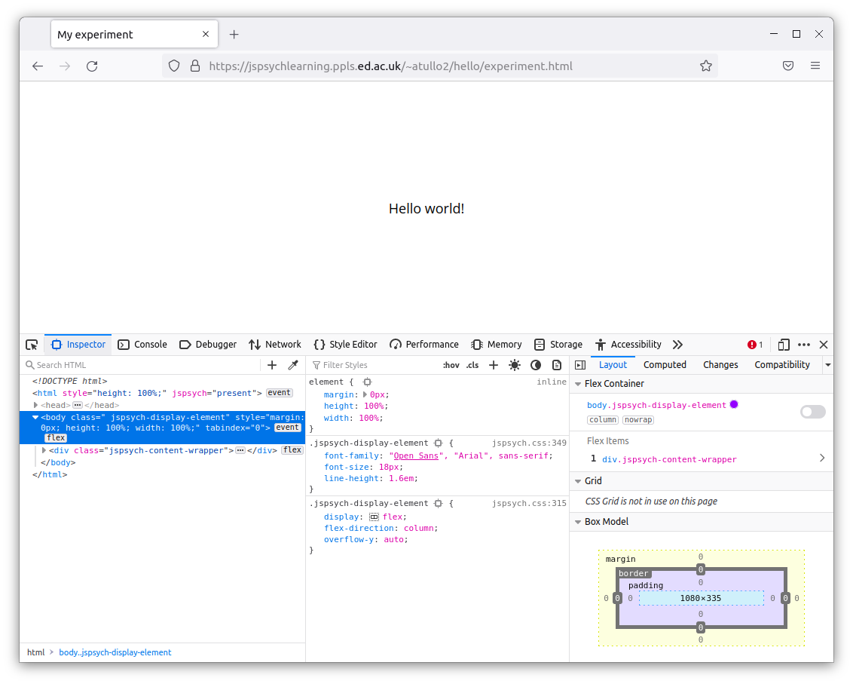853x684 pixels.
Task: Open jspsych.css:349 source link
Action: point(529,443)
